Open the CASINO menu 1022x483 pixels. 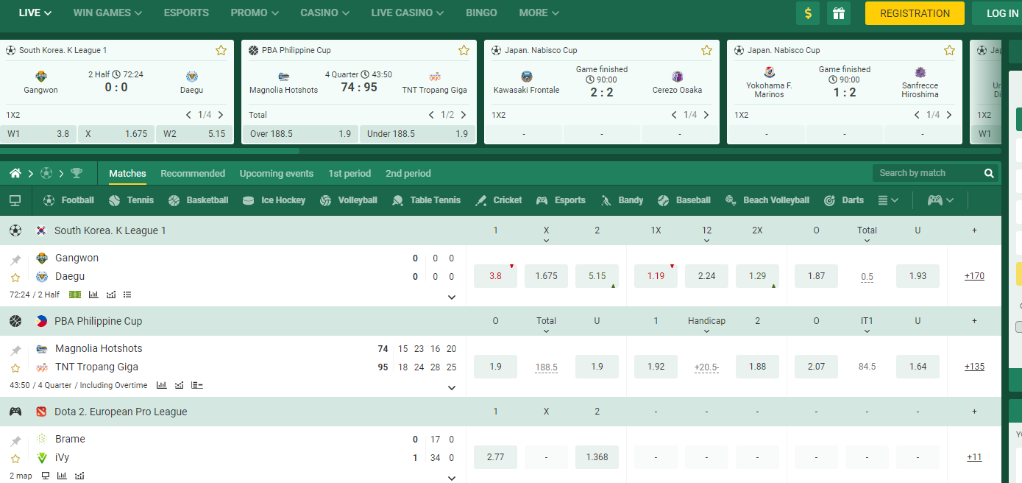[324, 13]
